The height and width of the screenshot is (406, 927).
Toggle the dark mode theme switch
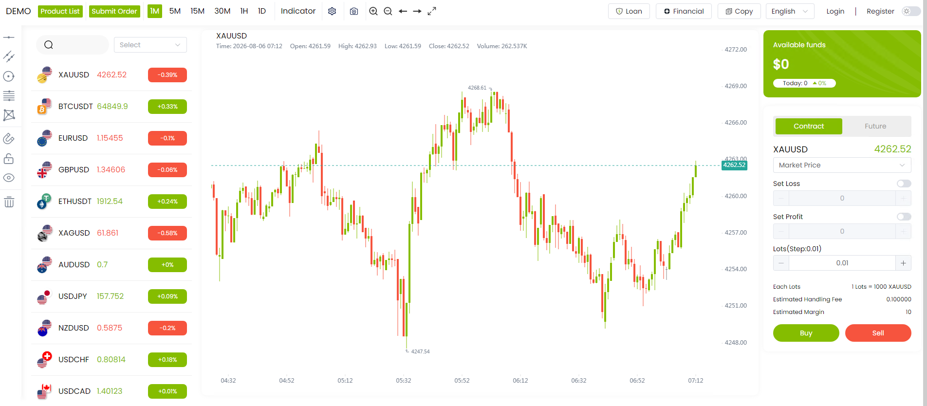coord(911,11)
